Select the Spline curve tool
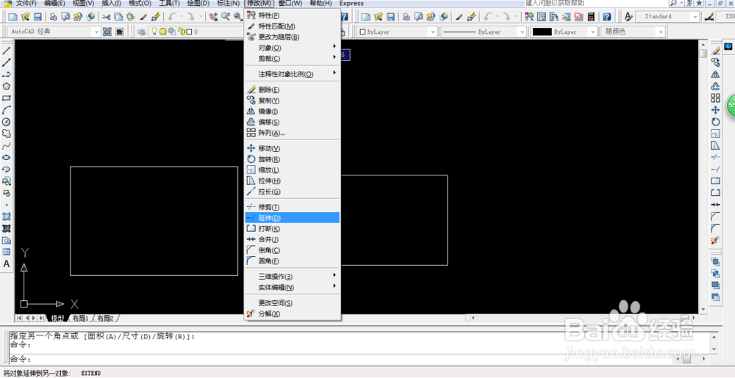 click(x=7, y=145)
